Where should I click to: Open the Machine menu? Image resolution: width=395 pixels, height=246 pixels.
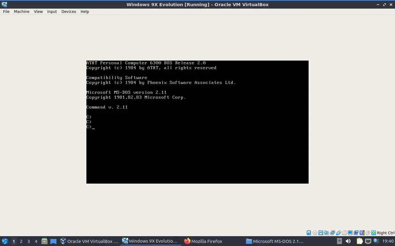click(x=22, y=11)
